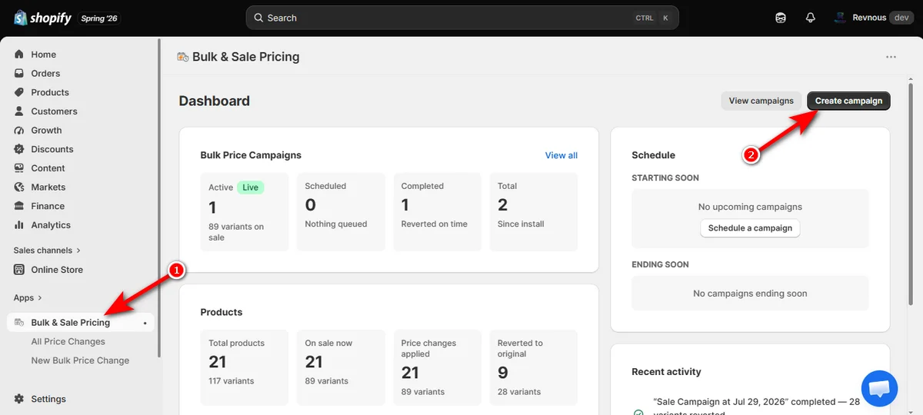
Task: Click the search magnifier icon
Action: (x=258, y=18)
